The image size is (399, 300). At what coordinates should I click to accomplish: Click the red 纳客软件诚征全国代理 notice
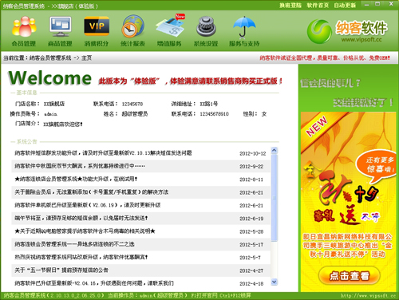click(325, 57)
